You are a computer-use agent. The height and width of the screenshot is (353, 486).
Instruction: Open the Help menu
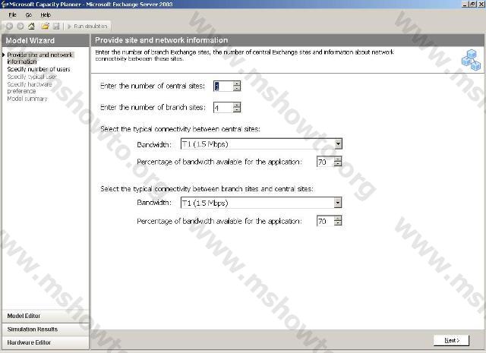[x=46, y=15]
